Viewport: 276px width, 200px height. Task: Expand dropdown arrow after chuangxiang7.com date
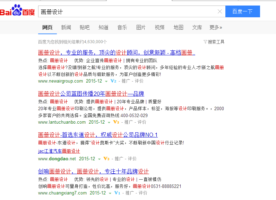110,193
